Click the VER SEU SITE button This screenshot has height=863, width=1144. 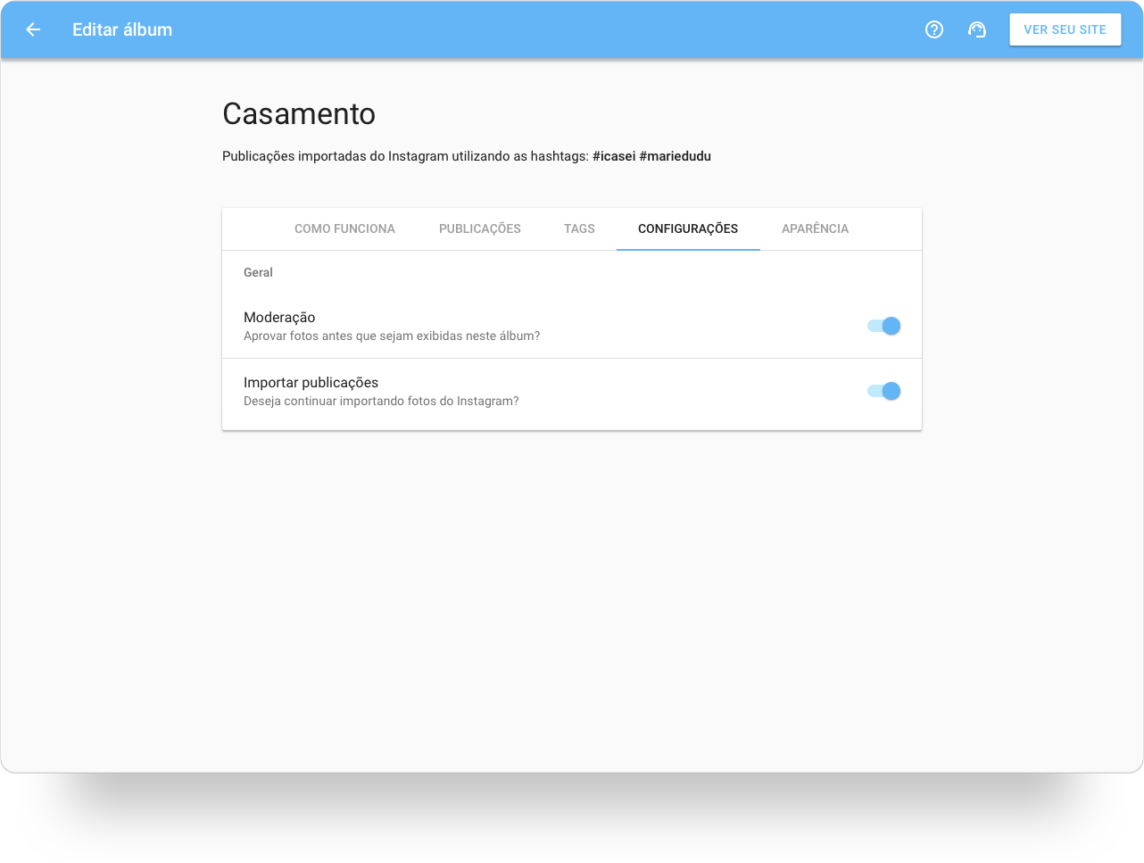(x=1065, y=29)
